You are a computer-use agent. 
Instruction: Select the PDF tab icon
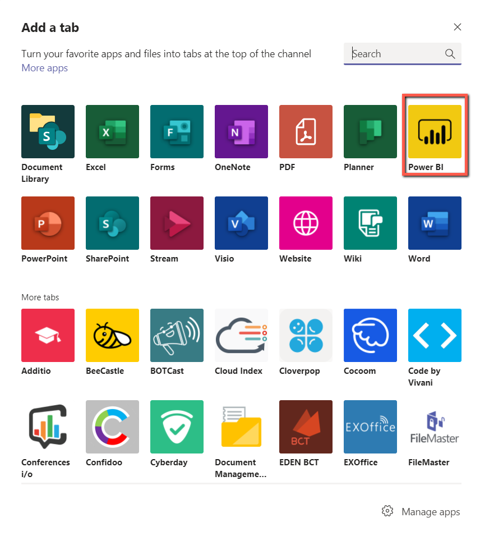(306, 131)
